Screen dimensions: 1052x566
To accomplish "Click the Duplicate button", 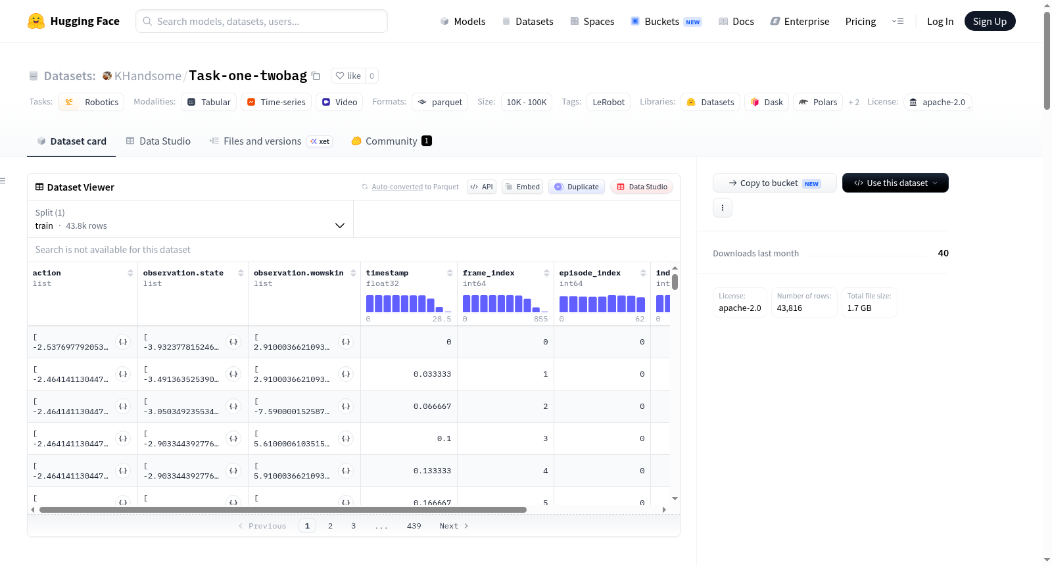I will [x=577, y=187].
